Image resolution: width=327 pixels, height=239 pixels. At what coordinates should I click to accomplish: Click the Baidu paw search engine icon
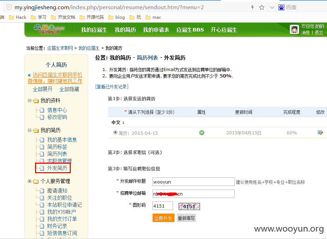click(x=281, y=7)
